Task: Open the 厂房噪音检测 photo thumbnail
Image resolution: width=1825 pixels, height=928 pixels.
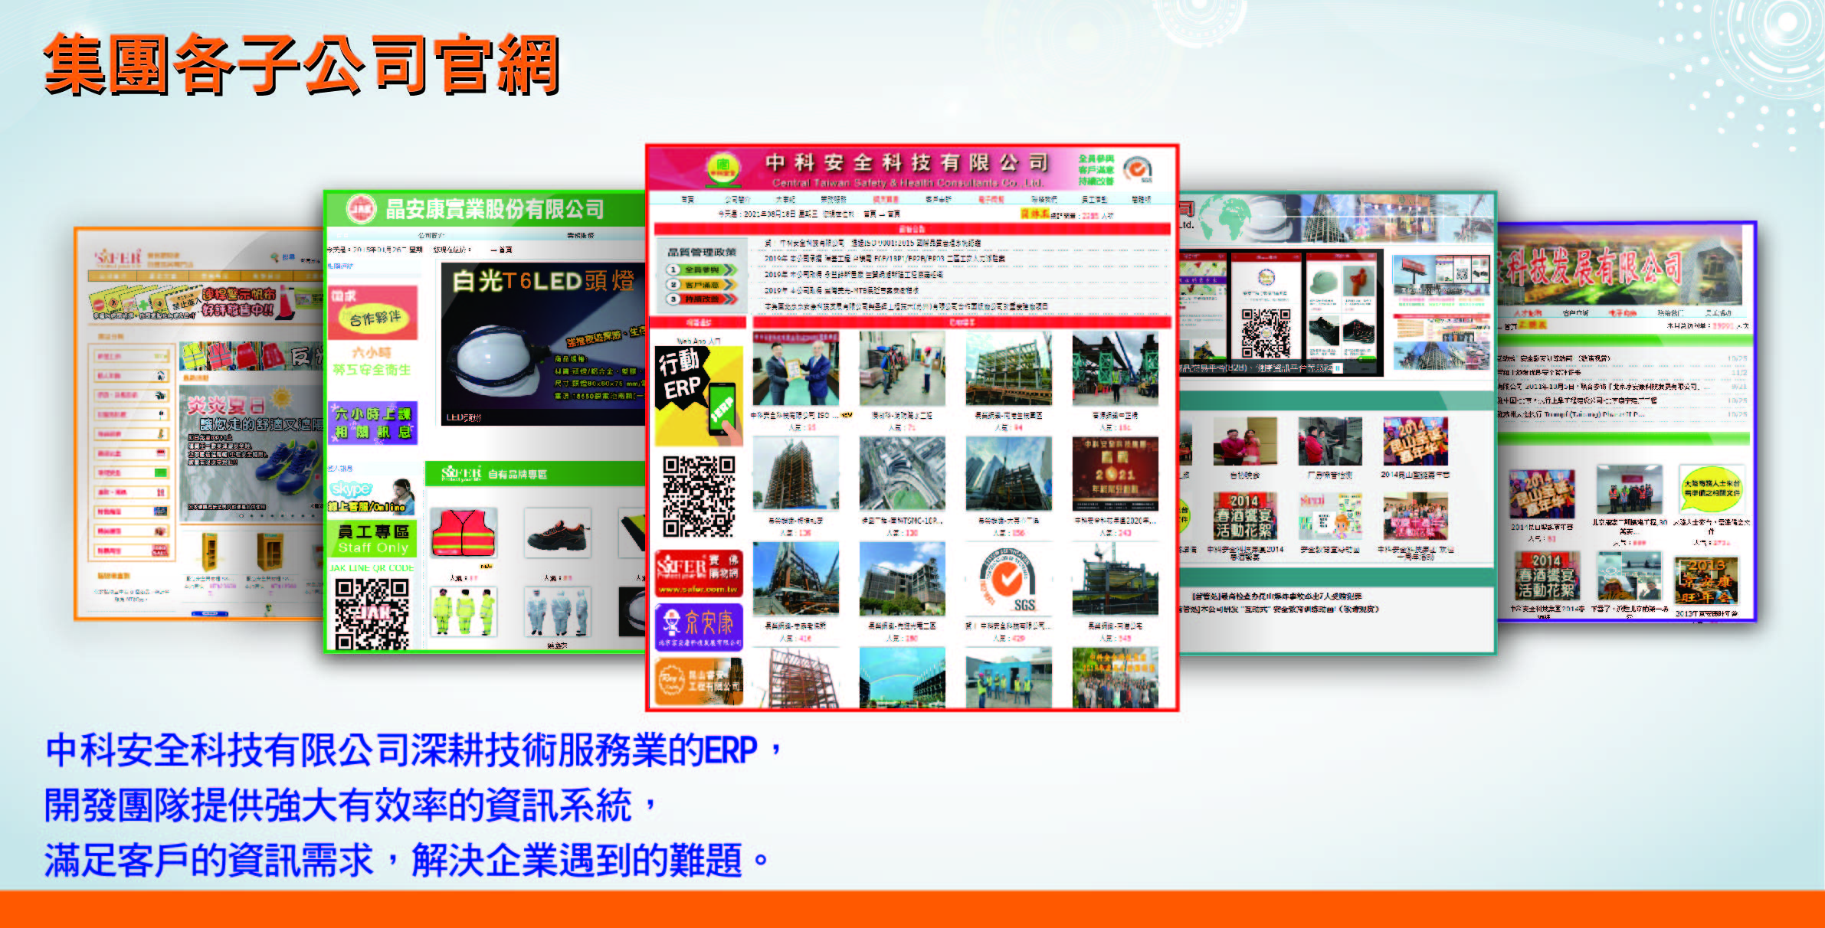Action: tap(1330, 442)
